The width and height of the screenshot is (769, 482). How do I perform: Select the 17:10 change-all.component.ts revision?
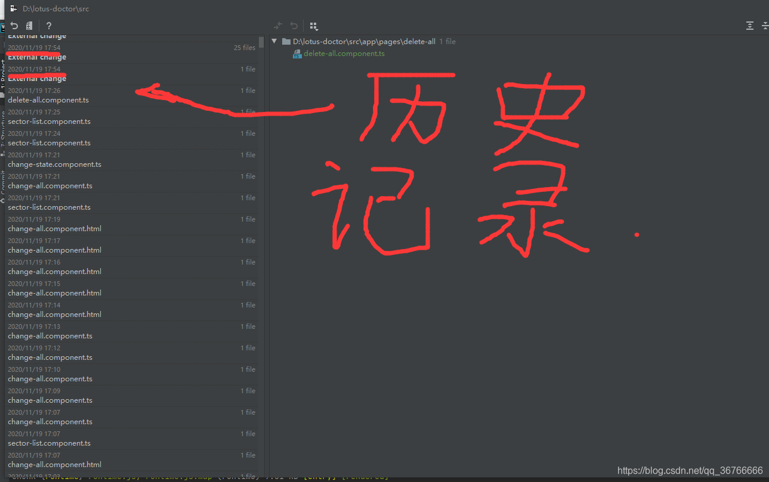click(x=131, y=374)
